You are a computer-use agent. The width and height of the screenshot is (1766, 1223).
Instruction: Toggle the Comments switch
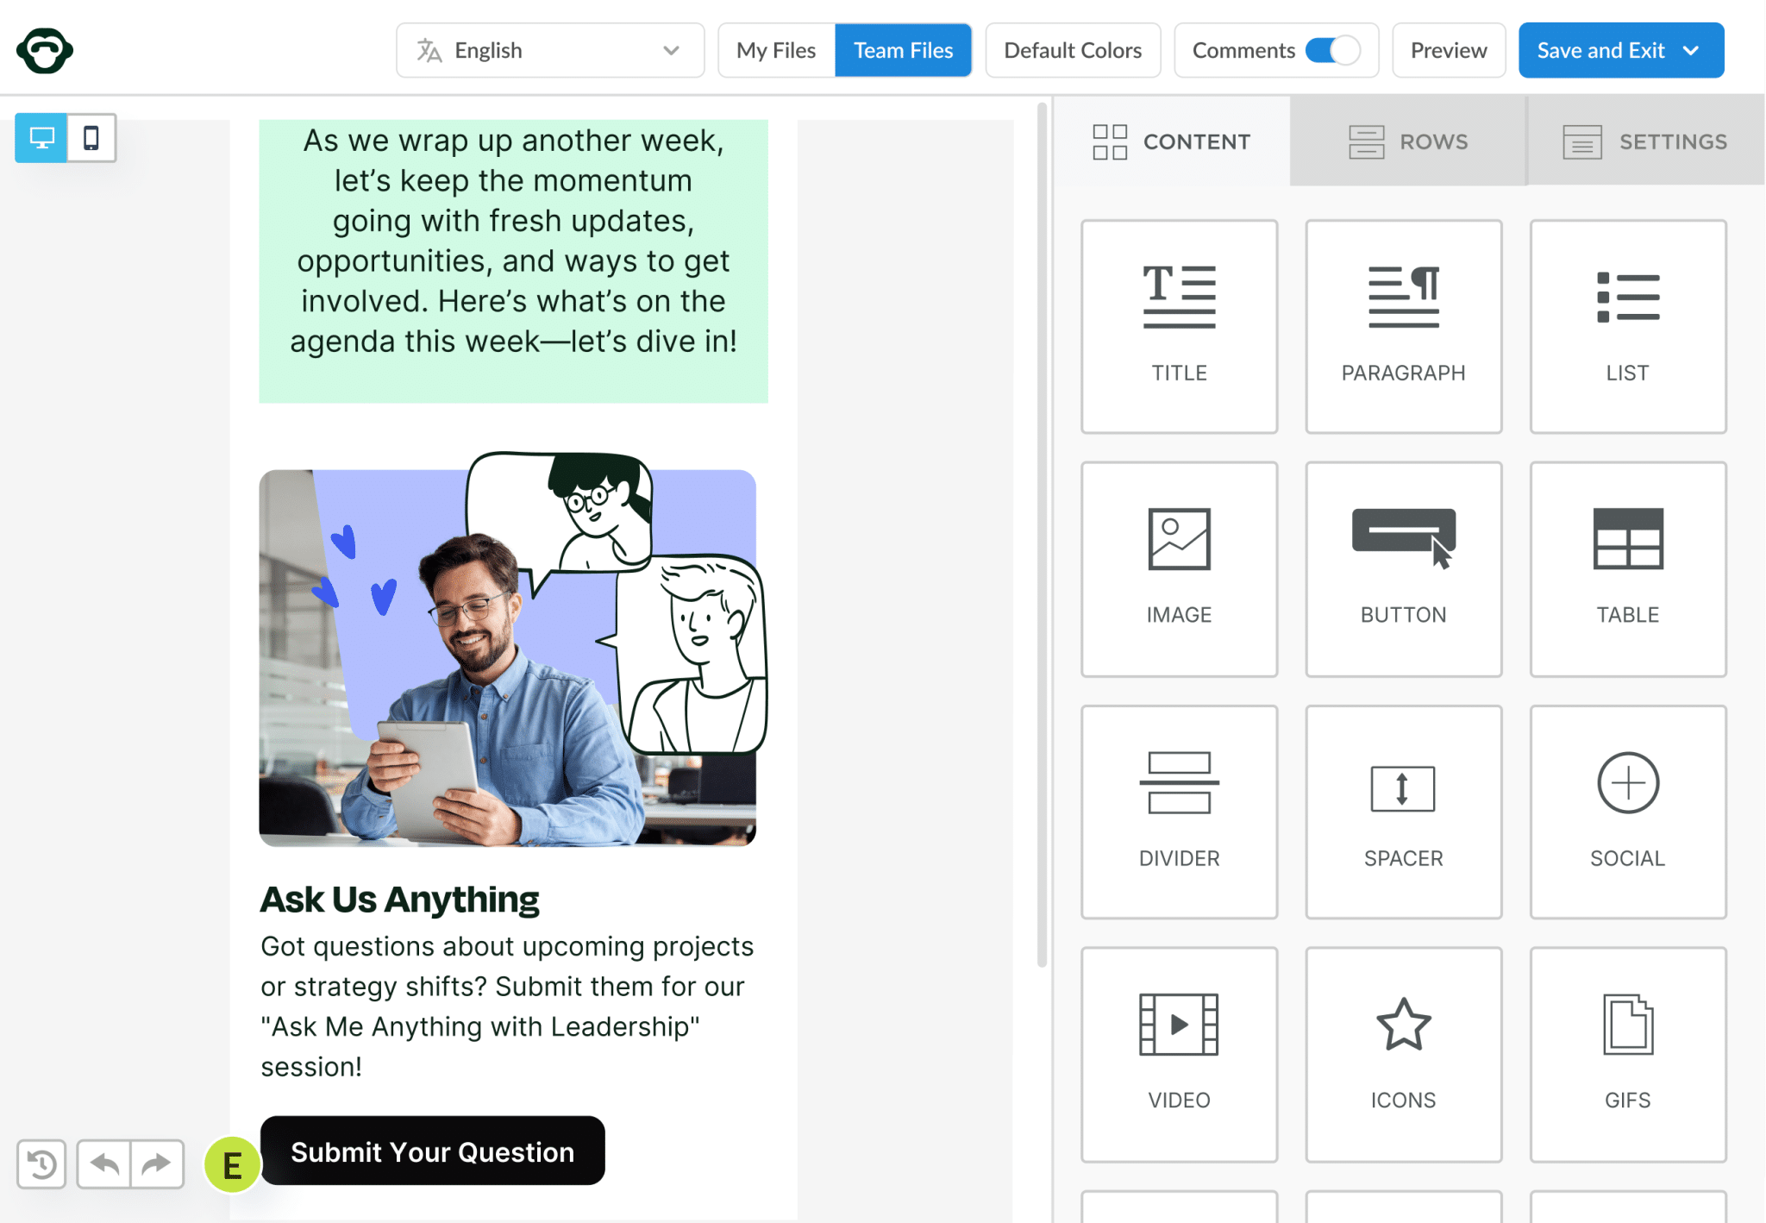(x=1332, y=50)
